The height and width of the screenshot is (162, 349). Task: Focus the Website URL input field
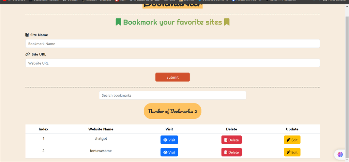tap(172, 63)
